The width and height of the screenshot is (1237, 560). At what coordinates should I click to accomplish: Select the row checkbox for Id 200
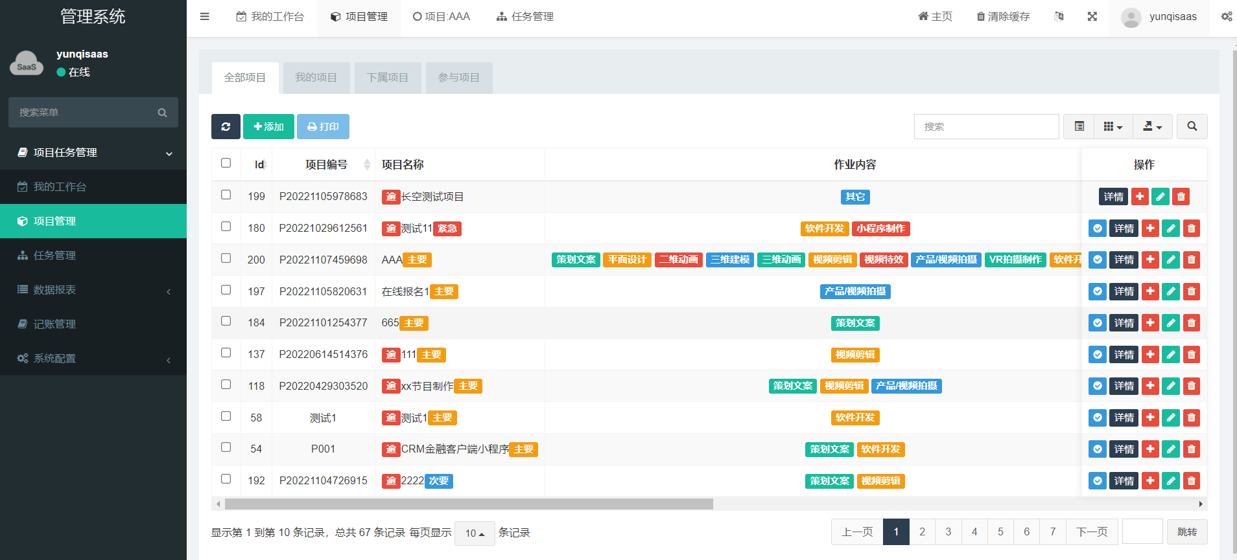[x=226, y=258]
